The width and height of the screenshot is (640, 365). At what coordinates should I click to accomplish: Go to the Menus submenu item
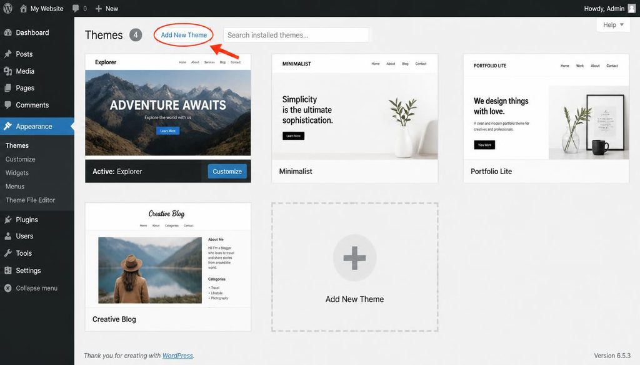(x=15, y=186)
